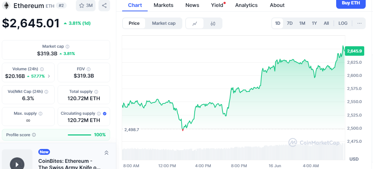Image resolution: width=373 pixels, height=169 pixels.
Task: Open the Analytics tab
Action: click(246, 5)
